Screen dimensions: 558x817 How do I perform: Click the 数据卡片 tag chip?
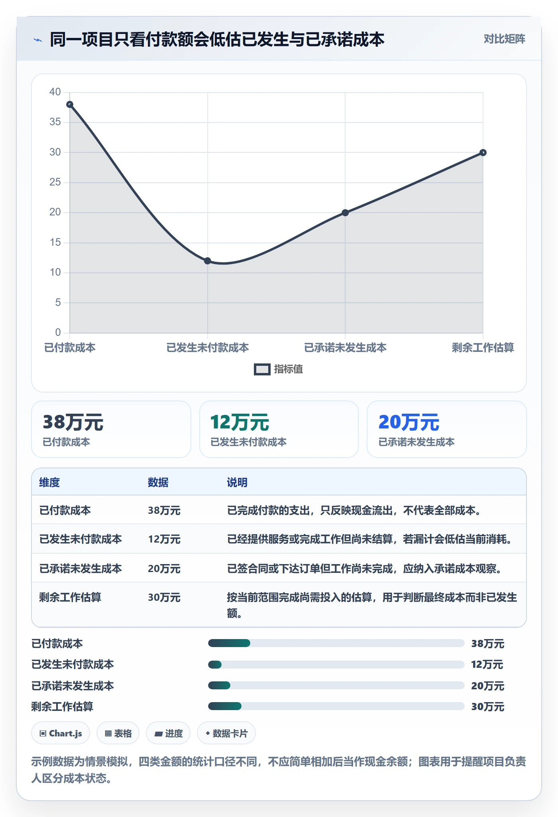point(226,733)
